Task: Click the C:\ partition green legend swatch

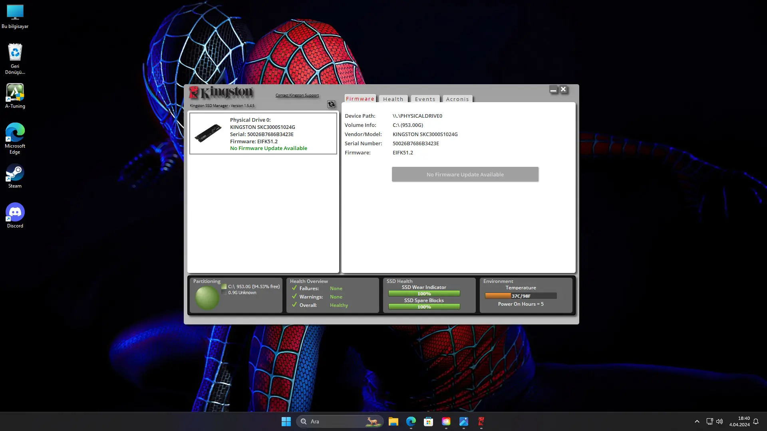Action: (x=224, y=287)
